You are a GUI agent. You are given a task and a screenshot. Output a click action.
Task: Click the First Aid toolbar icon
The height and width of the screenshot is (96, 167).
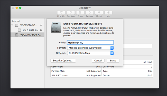(x=61, y=13)
